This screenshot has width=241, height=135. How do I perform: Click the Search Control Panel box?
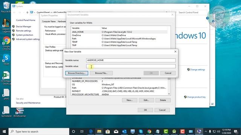click(x=189, y=12)
